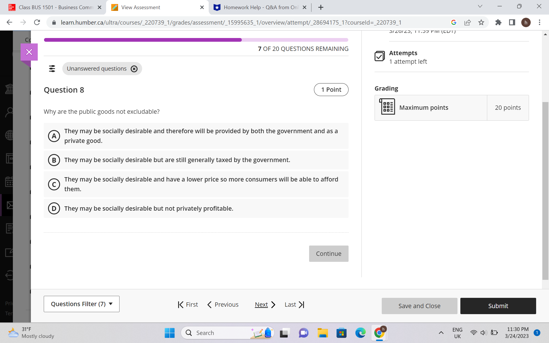Close the assessment panel with purple X
Image resolution: width=549 pixels, height=343 pixels.
click(x=29, y=52)
